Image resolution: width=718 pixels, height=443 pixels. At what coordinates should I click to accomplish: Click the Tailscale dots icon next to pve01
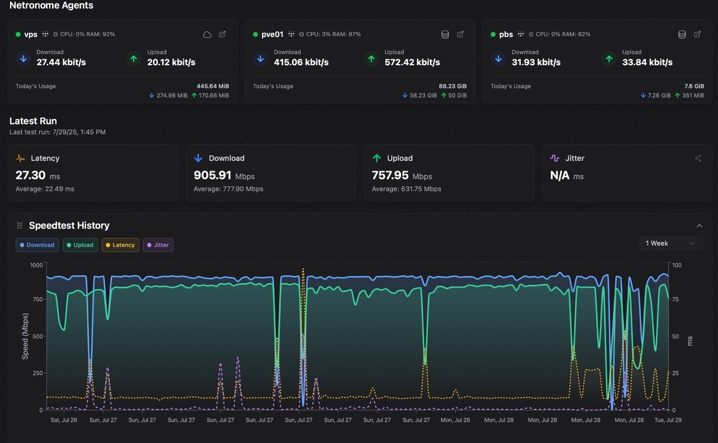click(x=291, y=35)
